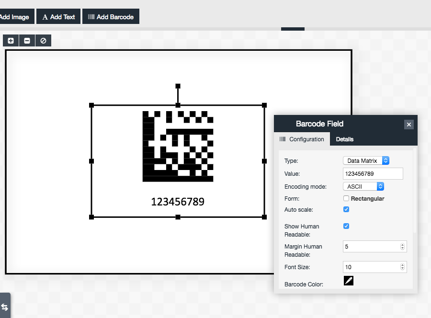Click the Barcode Field panel scrollbar
431x318 pixels.
tap(415, 191)
